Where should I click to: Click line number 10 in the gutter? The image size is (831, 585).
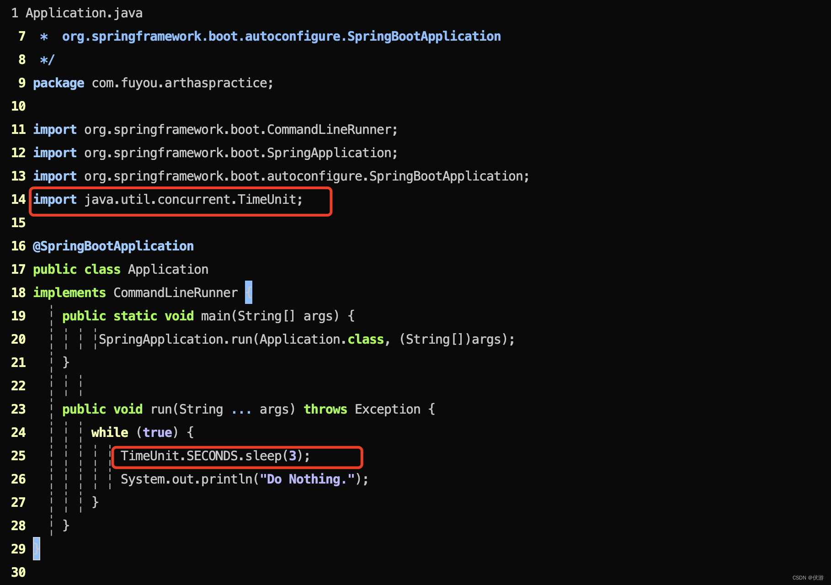[x=18, y=106]
